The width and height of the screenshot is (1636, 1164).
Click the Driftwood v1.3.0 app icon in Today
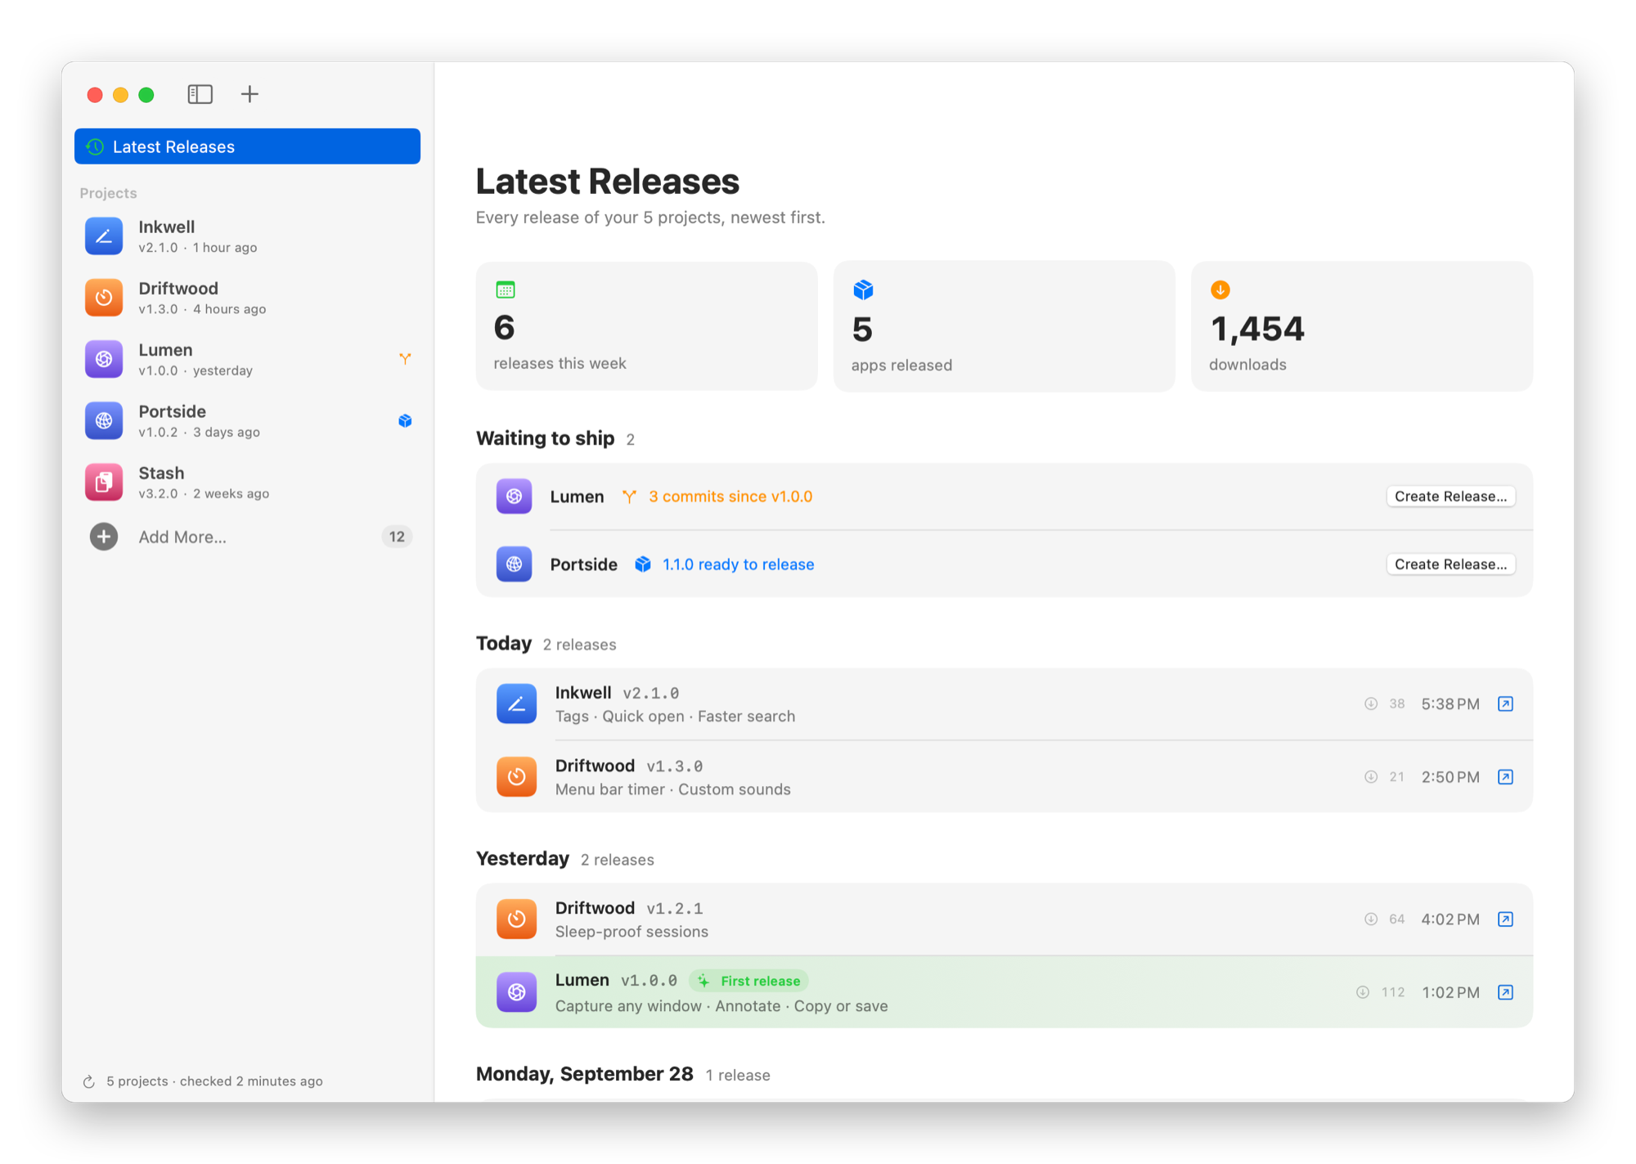(516, 777)
